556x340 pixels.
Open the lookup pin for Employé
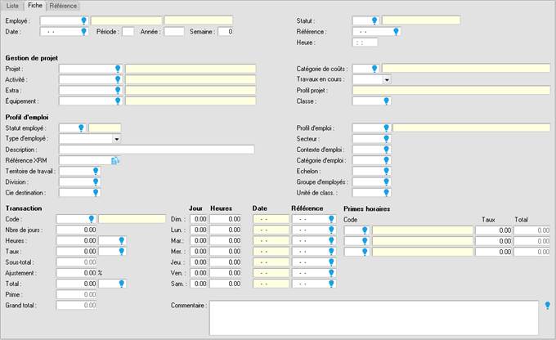coord(84,20)
